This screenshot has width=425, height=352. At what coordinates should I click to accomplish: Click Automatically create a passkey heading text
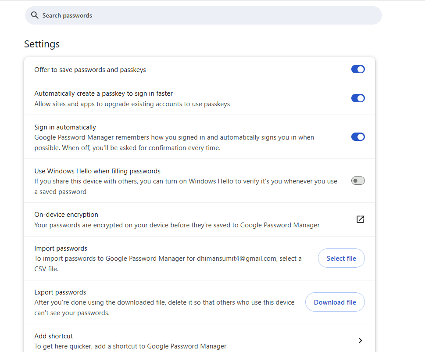coord(104,93)
